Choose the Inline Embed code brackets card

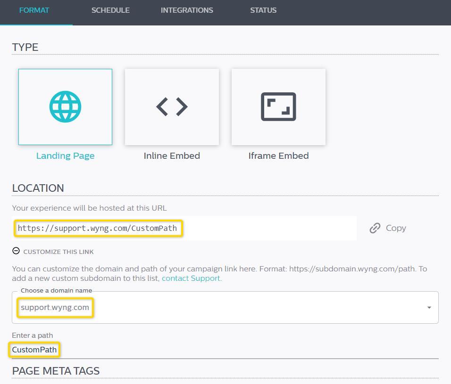[x=172, y=107]
